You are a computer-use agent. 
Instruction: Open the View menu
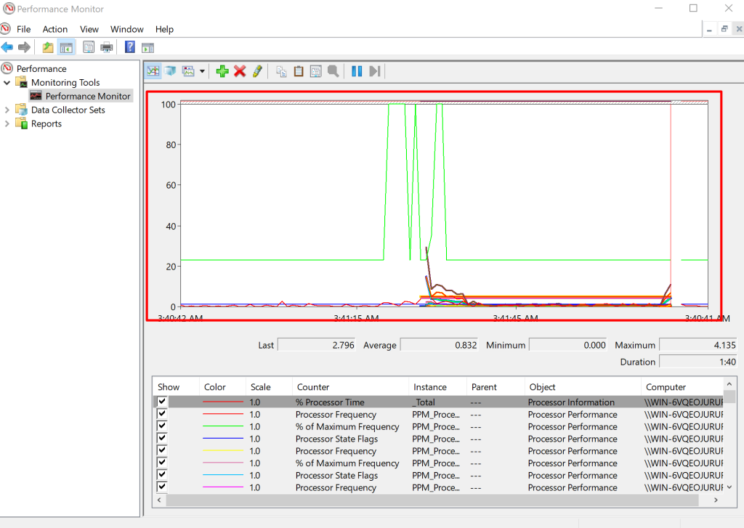(x=89, y=29)
